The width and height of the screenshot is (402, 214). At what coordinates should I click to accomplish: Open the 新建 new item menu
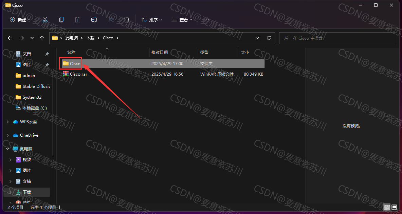[x=20, y=20]
